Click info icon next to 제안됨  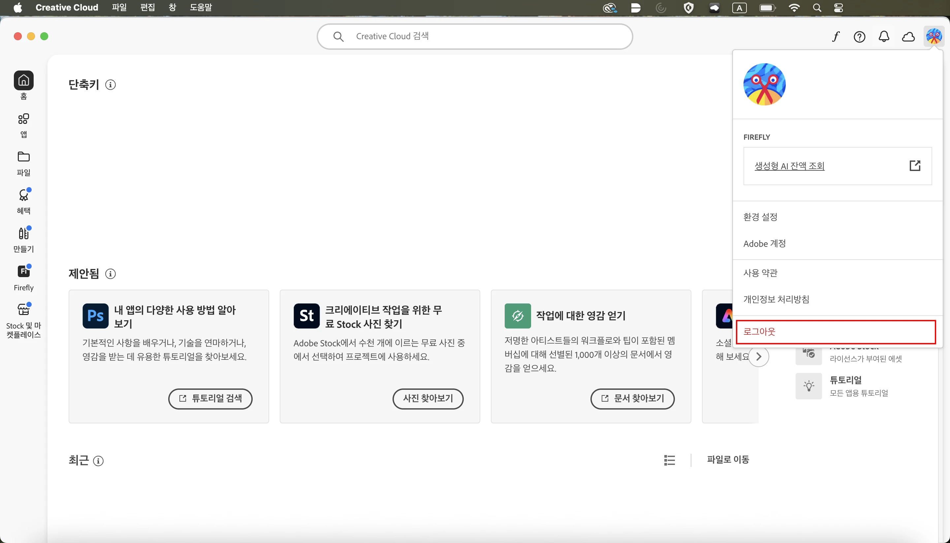[x=110, y=274]
